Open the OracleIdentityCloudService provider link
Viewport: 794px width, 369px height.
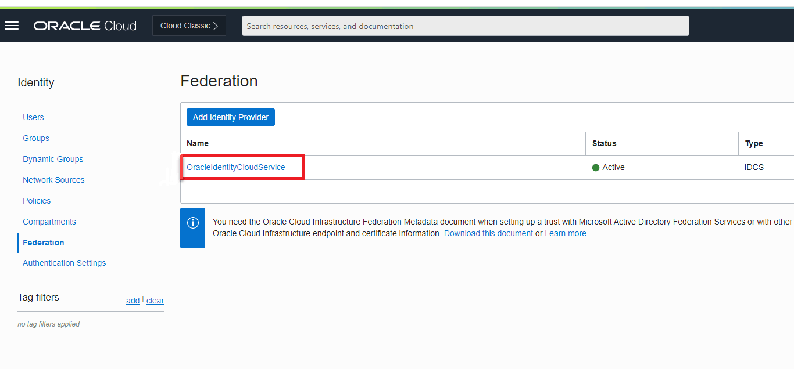click(236, 167)
